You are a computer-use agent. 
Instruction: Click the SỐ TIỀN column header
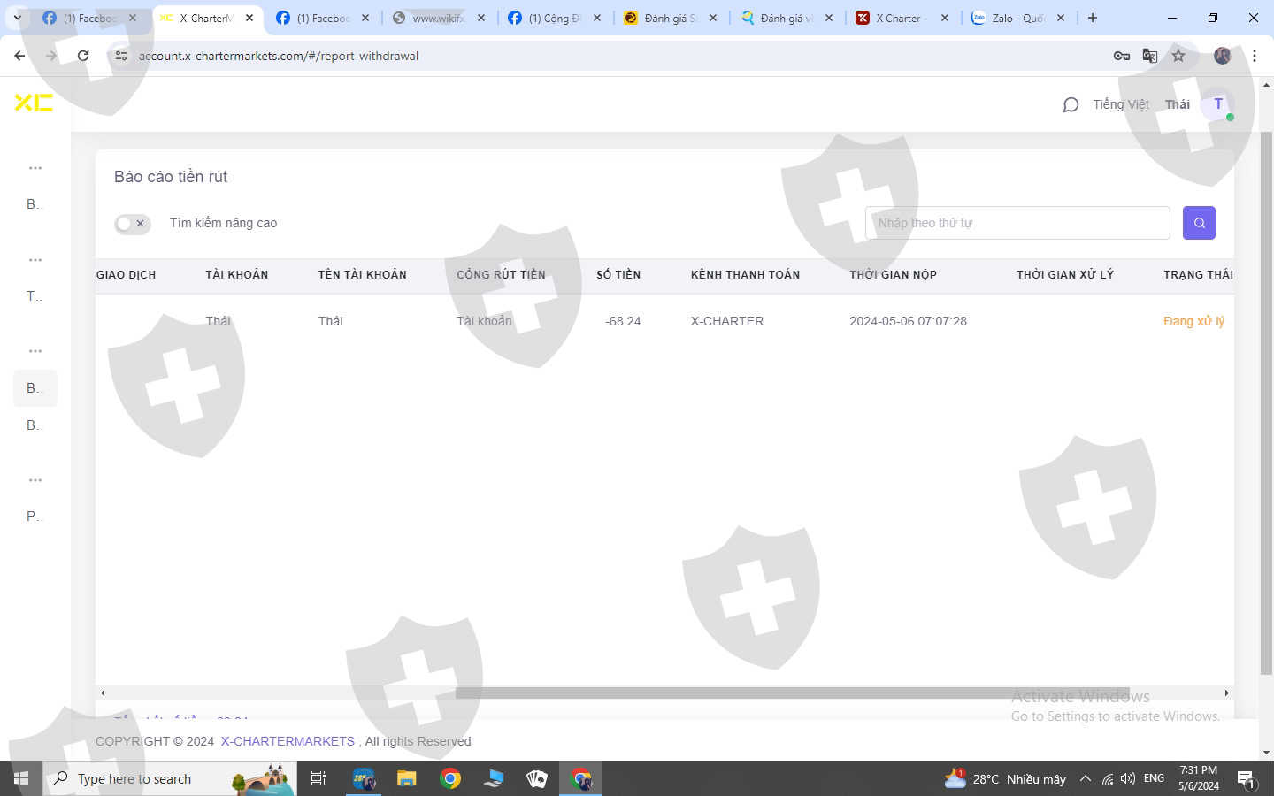coord(618,275)
